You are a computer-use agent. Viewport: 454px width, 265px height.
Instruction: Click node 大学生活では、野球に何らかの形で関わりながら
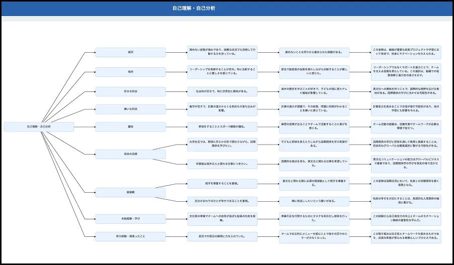222,145
